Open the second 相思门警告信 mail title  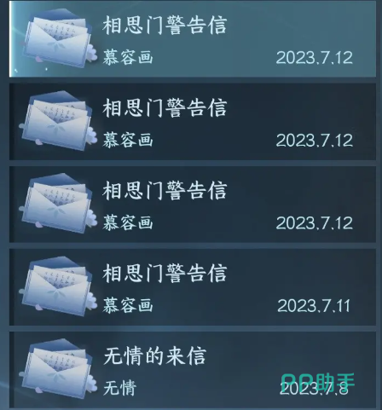point(165,107)
